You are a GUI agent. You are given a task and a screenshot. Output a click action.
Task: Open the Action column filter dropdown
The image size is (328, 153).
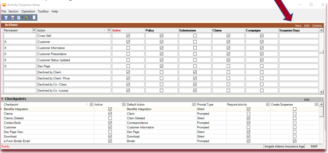tap(109, 31)
